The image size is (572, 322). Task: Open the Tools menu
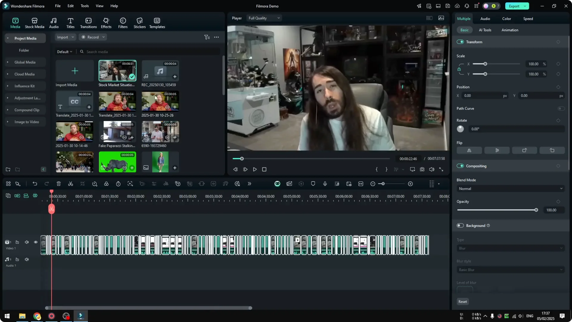85,6
